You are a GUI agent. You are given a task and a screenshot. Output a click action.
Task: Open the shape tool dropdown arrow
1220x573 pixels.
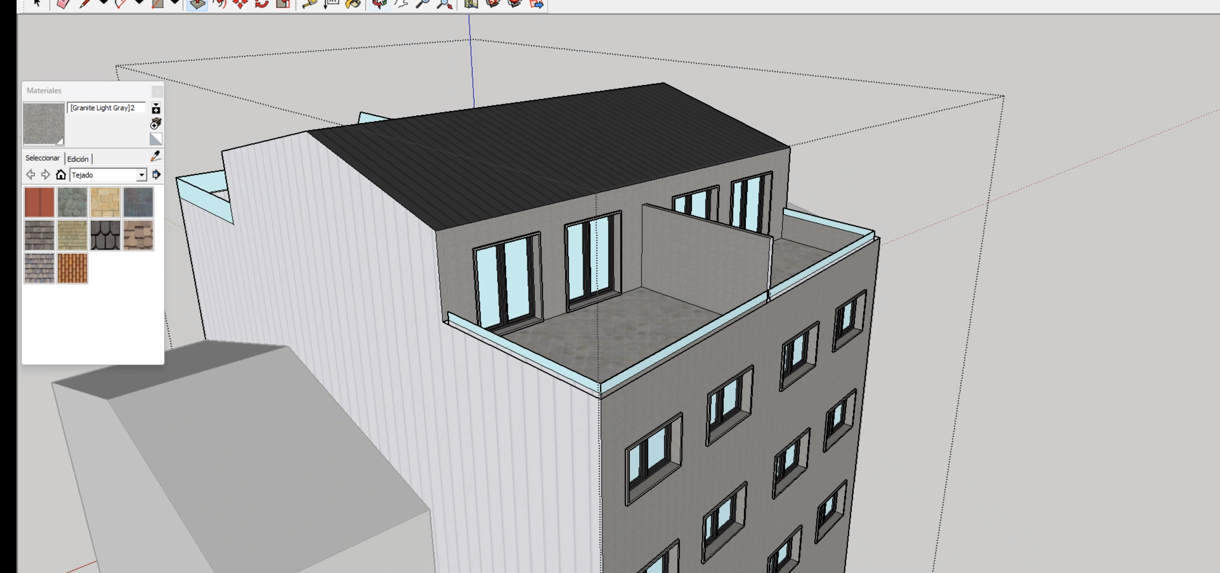pos(174,2)
